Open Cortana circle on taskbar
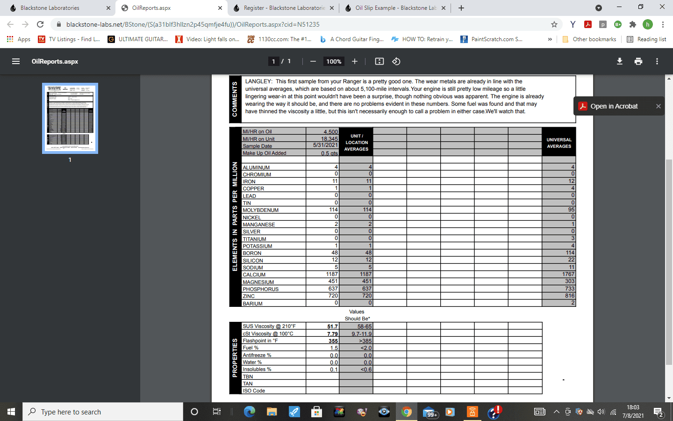Screen dimensions: 673x421 coord(194,412)
